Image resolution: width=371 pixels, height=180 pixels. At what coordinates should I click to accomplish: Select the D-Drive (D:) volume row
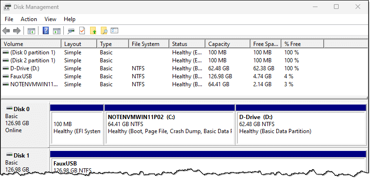tap(184, 68)
